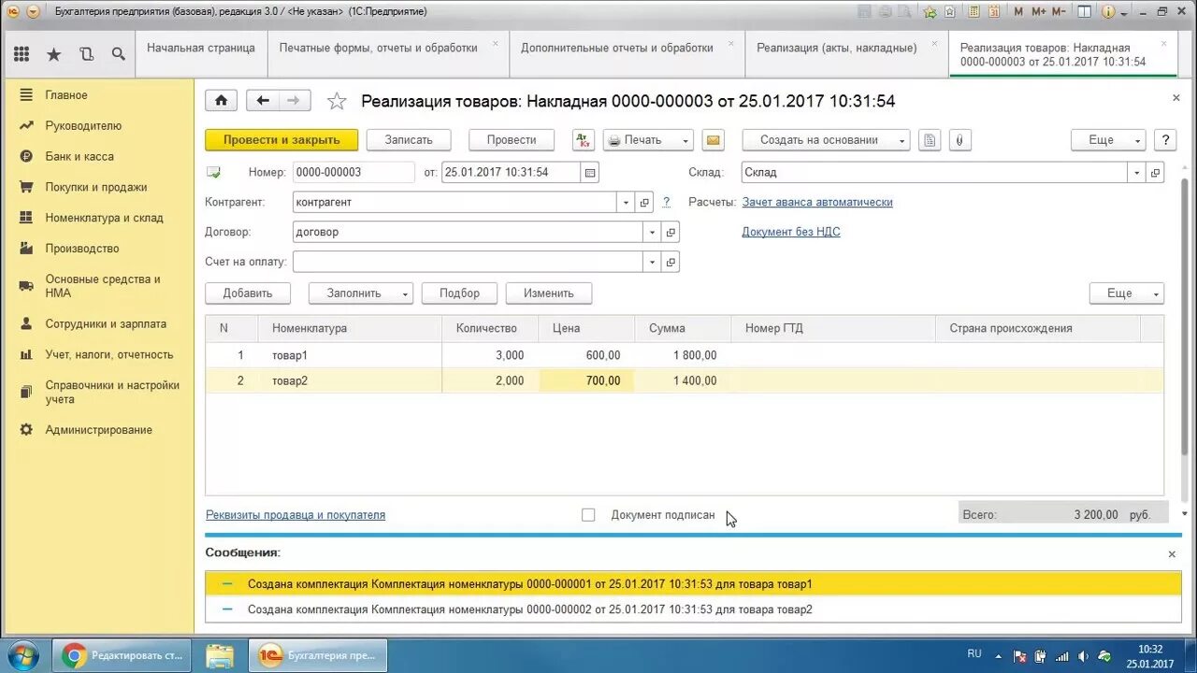Screen dimensions: 1197x673
Task: Expand Создать на основании dropdown arrow
Action: click(902, 140)
